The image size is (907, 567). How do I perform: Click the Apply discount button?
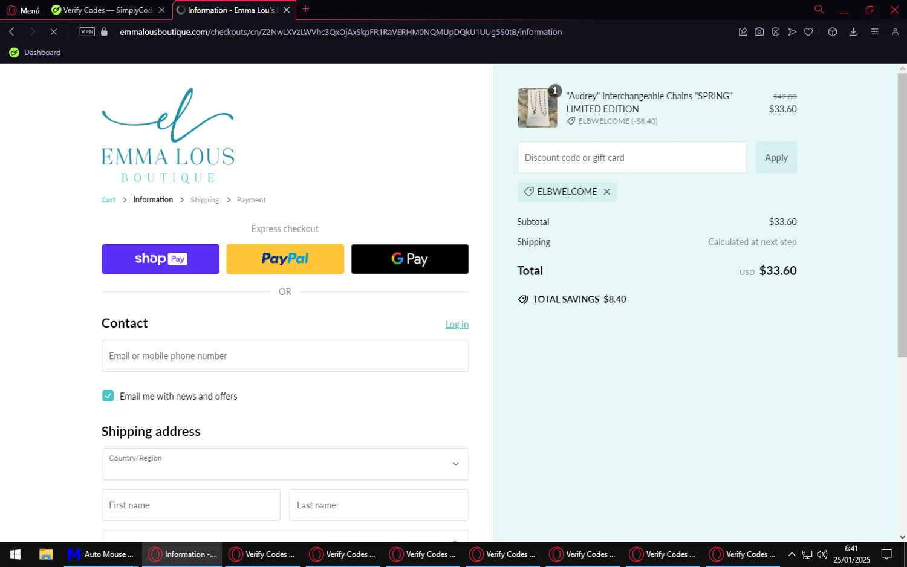[776, 157]
